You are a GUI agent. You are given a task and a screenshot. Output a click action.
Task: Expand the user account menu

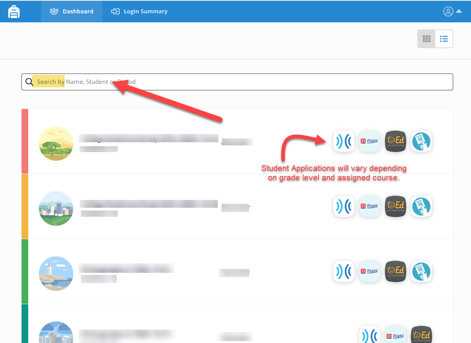[452, 11]
